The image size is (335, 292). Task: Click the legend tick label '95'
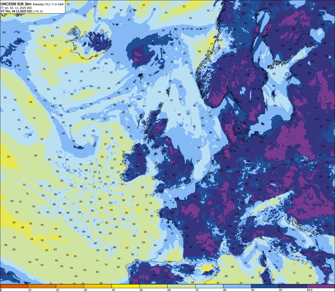coord(281,290)
